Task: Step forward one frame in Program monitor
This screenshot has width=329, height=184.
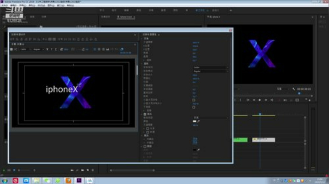Action: (x=266, y=100)
